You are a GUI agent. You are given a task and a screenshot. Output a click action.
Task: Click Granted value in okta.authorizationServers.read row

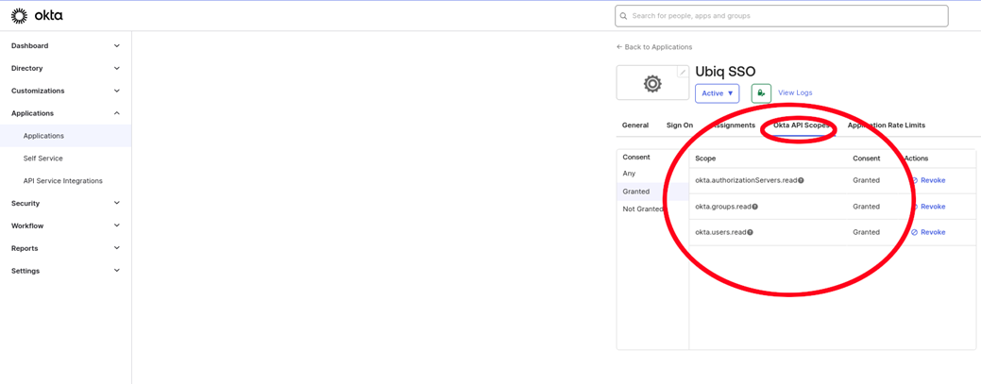(x=866, y=180)
